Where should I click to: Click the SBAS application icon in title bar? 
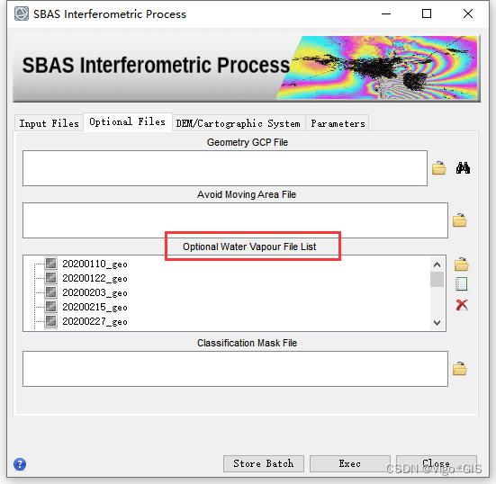tap(22, 13)
